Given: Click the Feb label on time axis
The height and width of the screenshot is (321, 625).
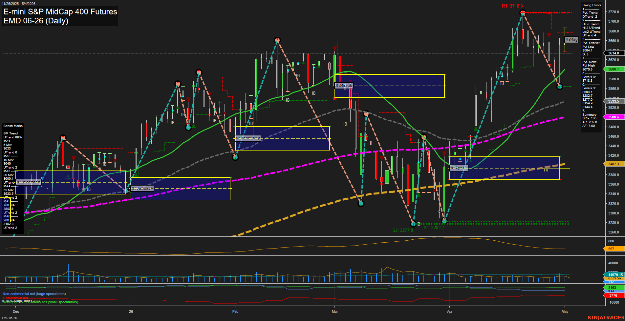Looking at the screenshot, I should (235, 311).
